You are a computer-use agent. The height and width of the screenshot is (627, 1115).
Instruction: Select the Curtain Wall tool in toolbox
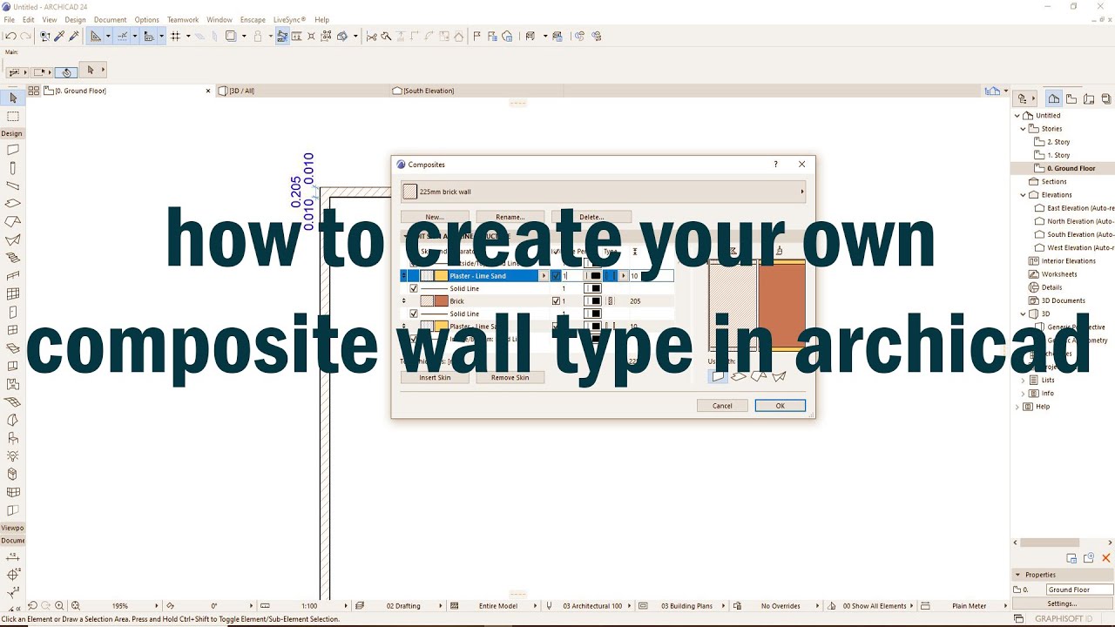[12, 293]
